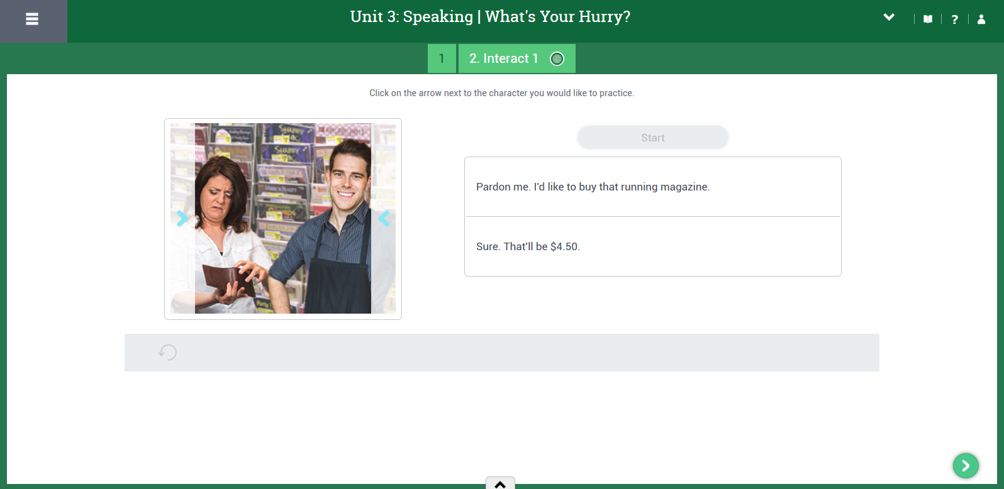Click the "Pardon me" dialogue line
This screenshot has height=489, width=1004.
coord(593,187)
